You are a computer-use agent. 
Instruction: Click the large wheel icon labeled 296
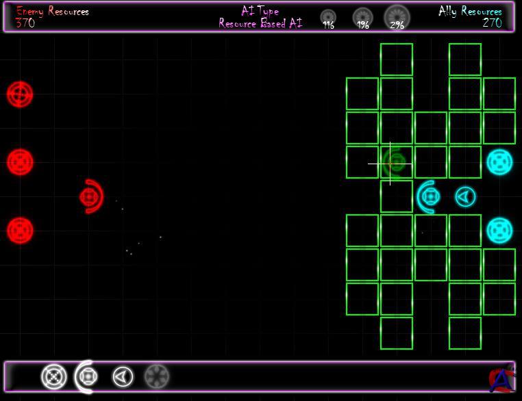397,16
